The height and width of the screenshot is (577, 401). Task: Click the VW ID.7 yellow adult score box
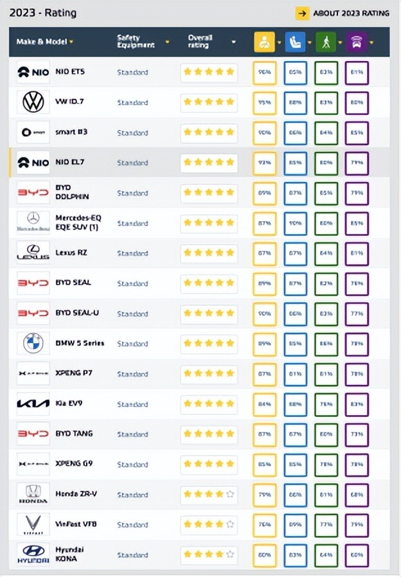click(x=264, y=102)
